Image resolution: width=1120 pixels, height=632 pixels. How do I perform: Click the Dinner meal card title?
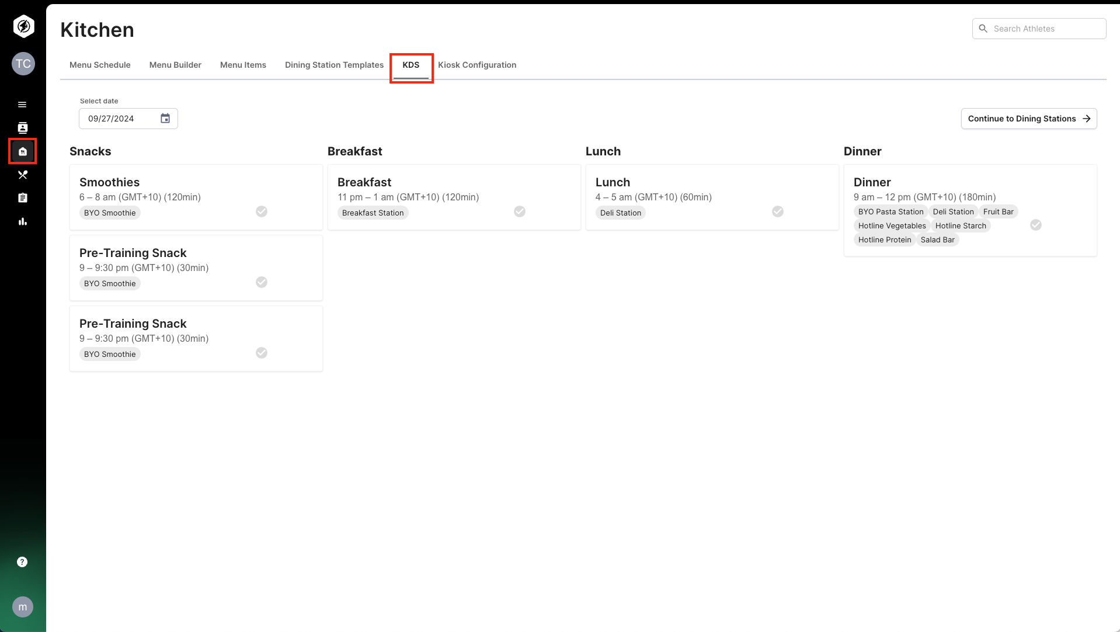pyautogui.click(x=872, y=182)
